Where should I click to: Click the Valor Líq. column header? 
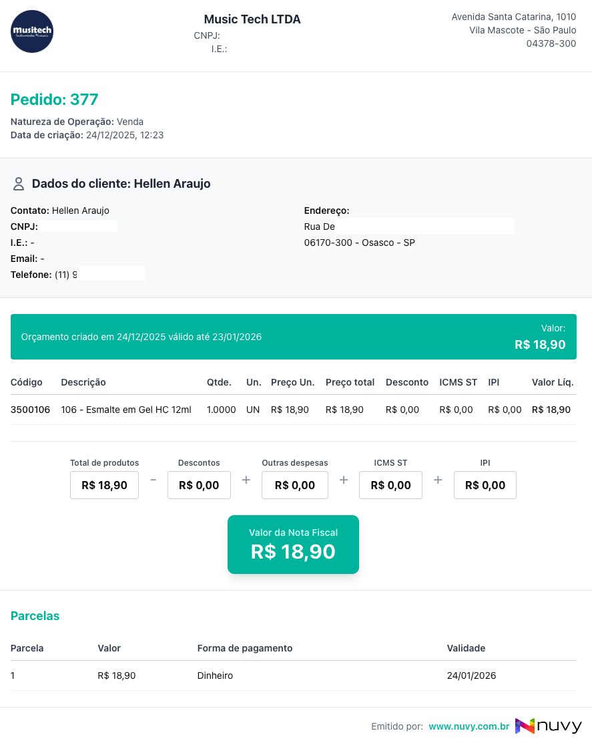553,382
